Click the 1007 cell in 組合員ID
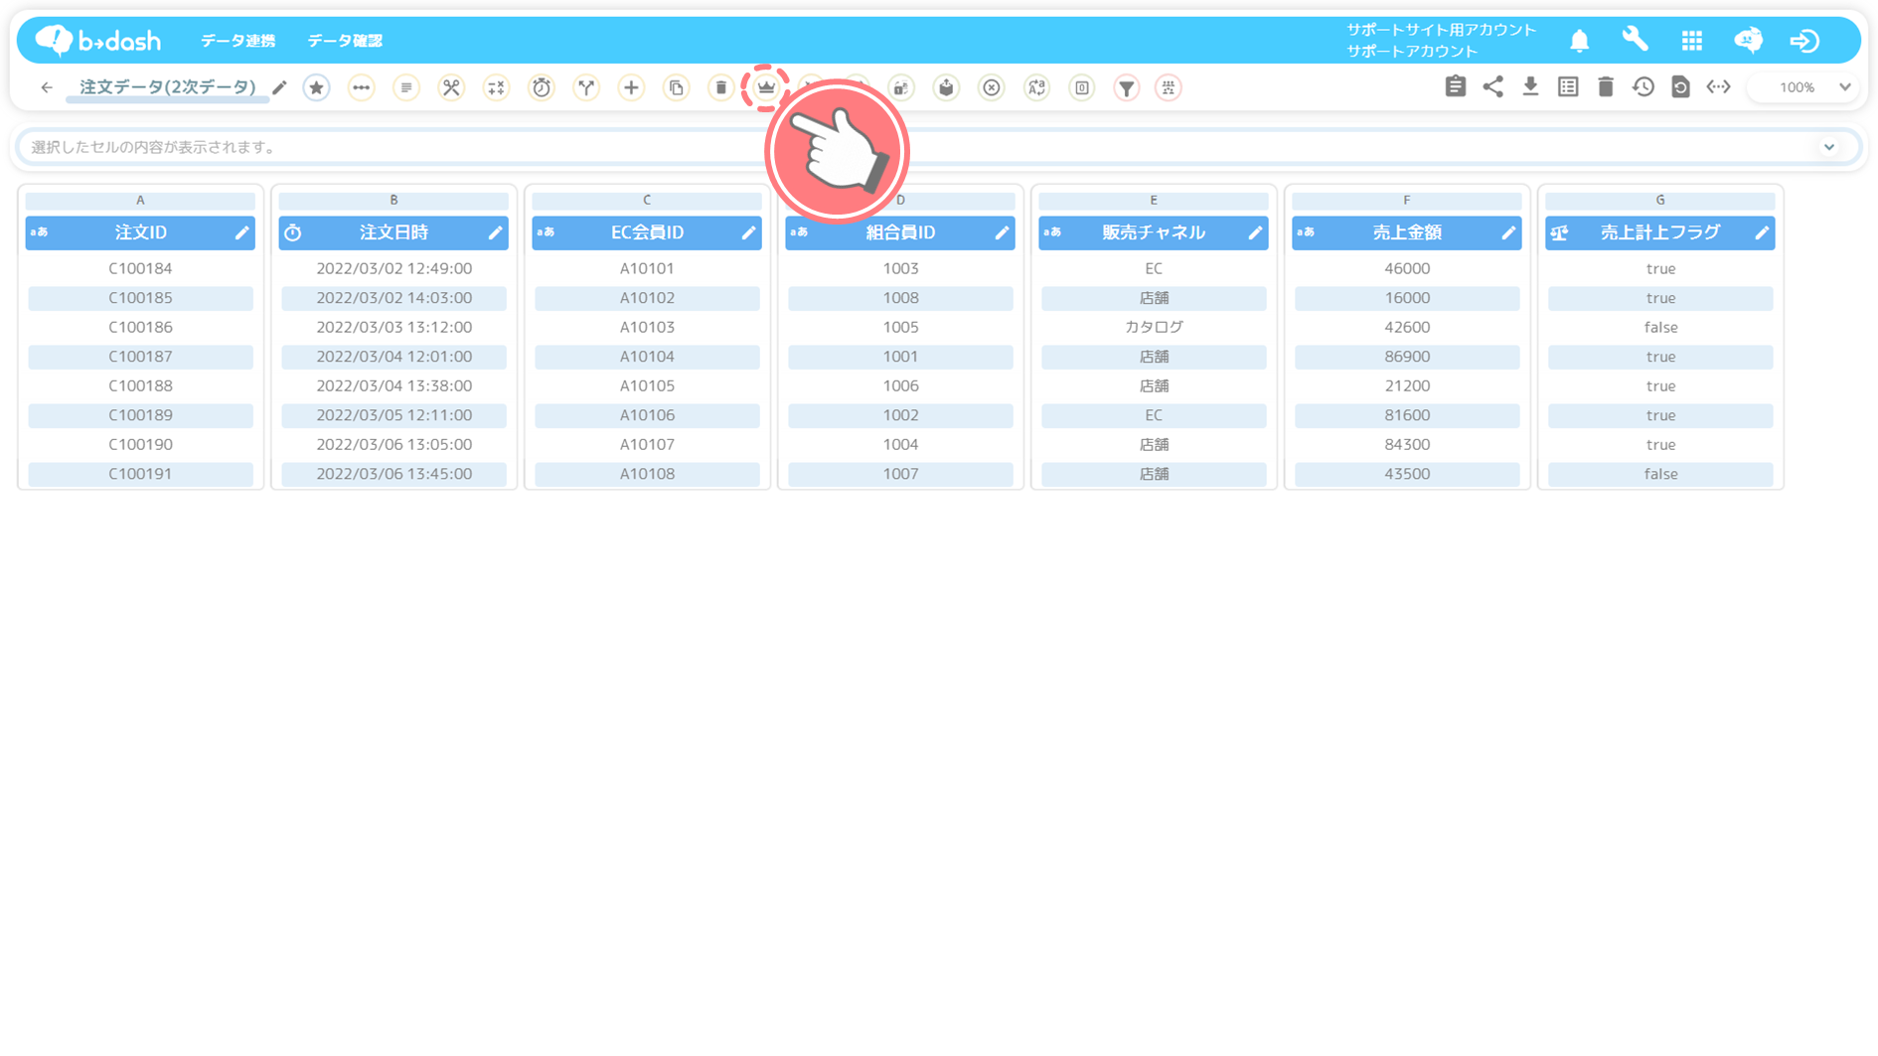Viewport: 1878px width, 1056px height. 900,474
